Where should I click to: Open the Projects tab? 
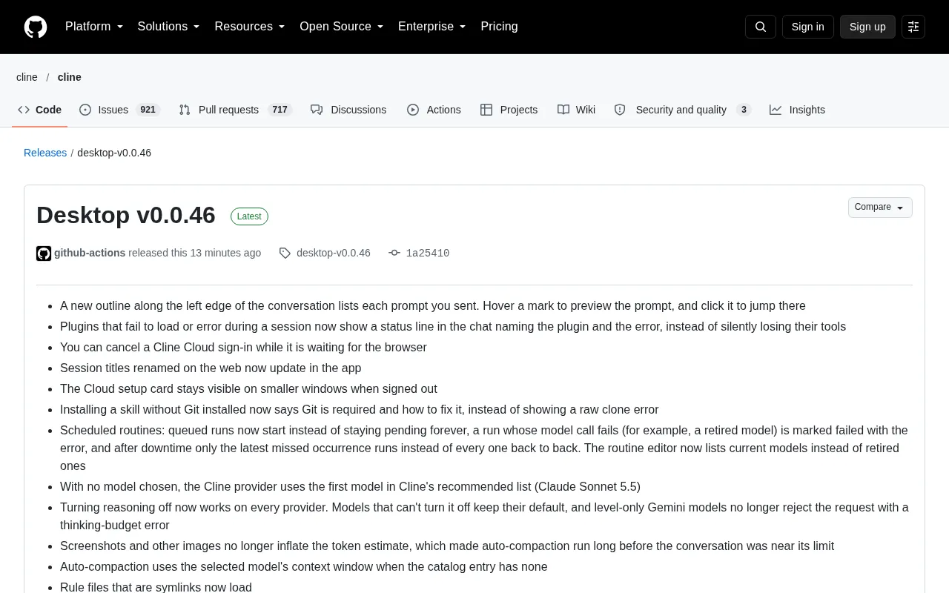(509, 110)
